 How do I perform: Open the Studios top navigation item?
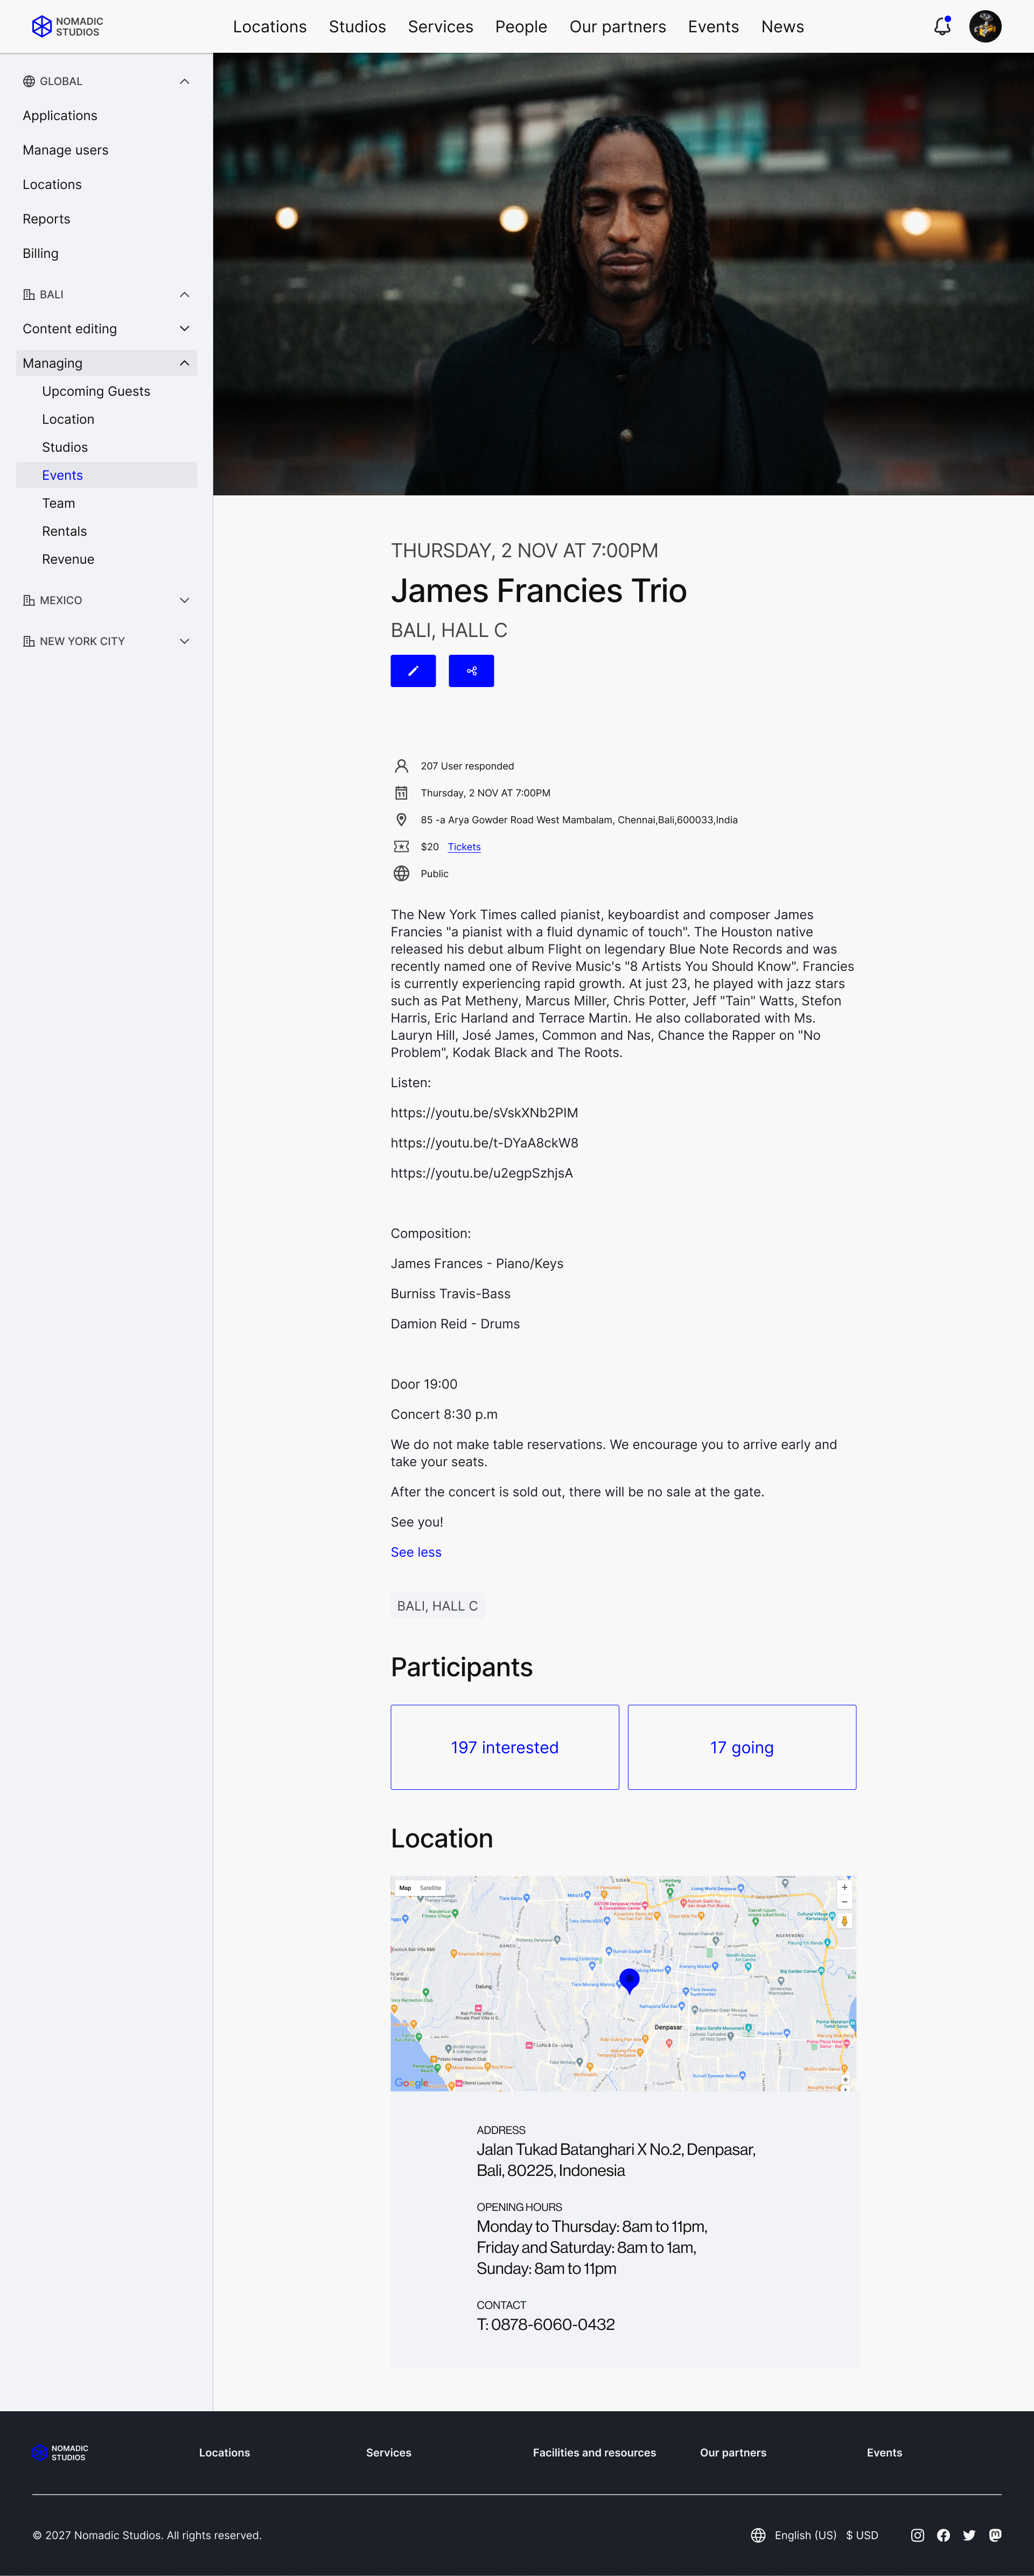(357, 27)
